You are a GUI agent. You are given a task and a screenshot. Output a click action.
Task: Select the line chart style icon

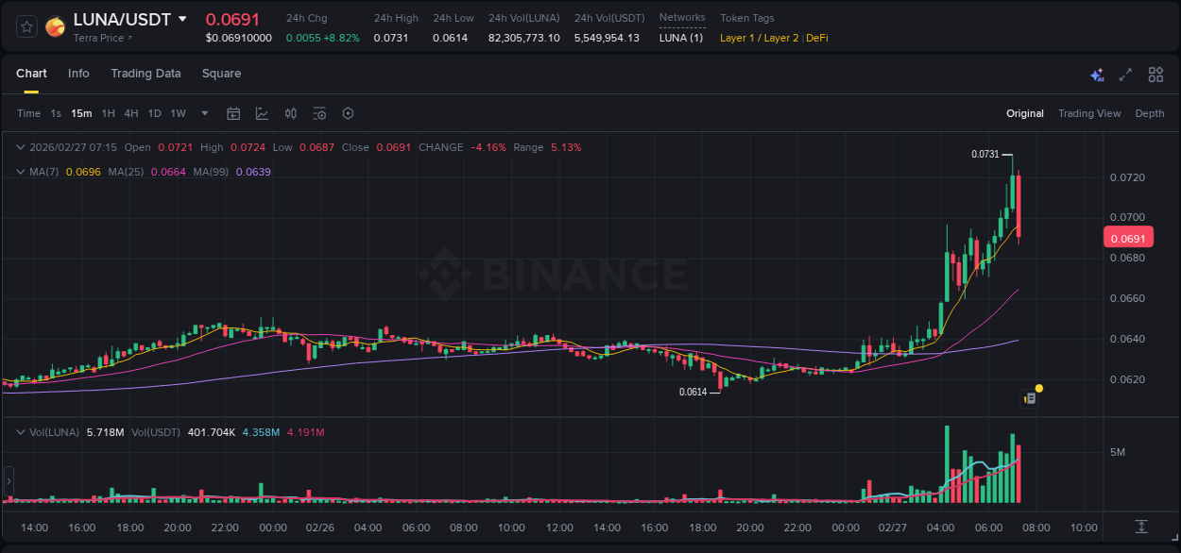point(262,113)
